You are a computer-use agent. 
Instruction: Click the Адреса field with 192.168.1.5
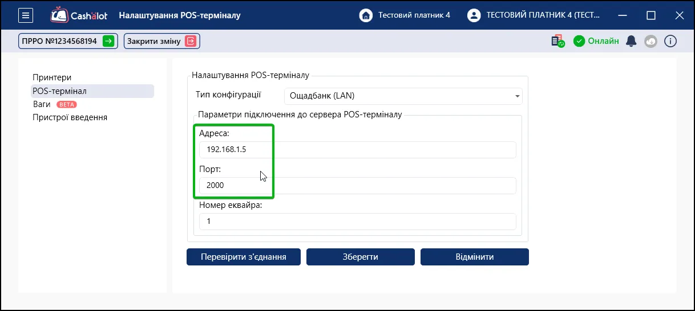pos(358,150)
